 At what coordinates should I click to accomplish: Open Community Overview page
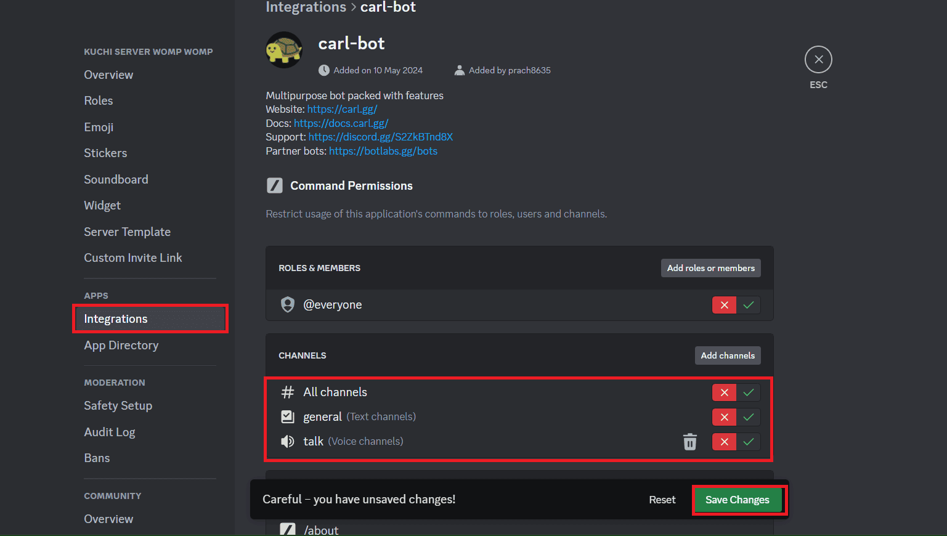click(108, 519)
